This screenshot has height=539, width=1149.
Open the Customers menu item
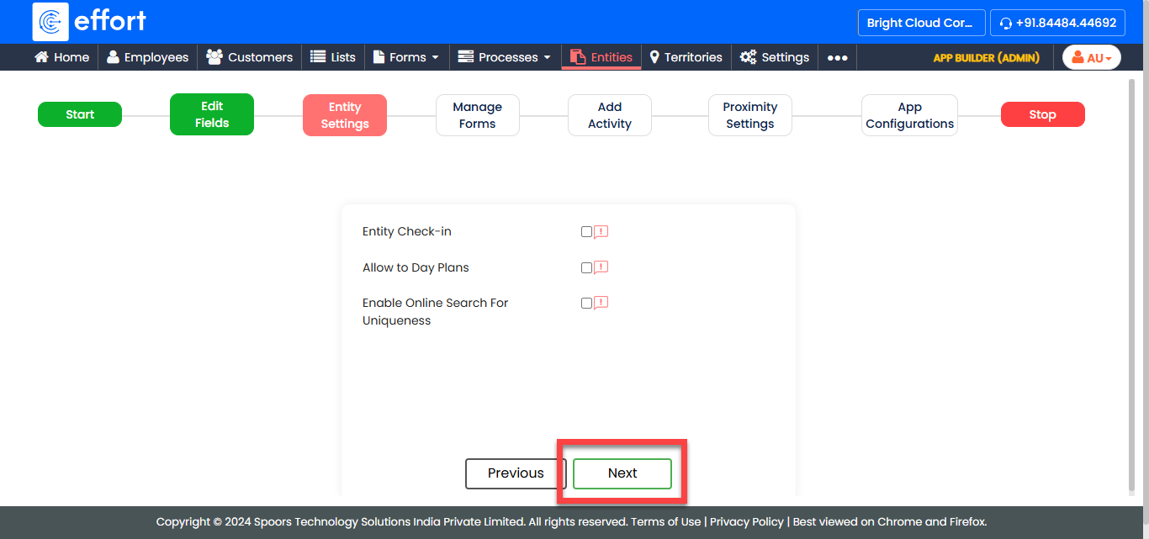250,57
